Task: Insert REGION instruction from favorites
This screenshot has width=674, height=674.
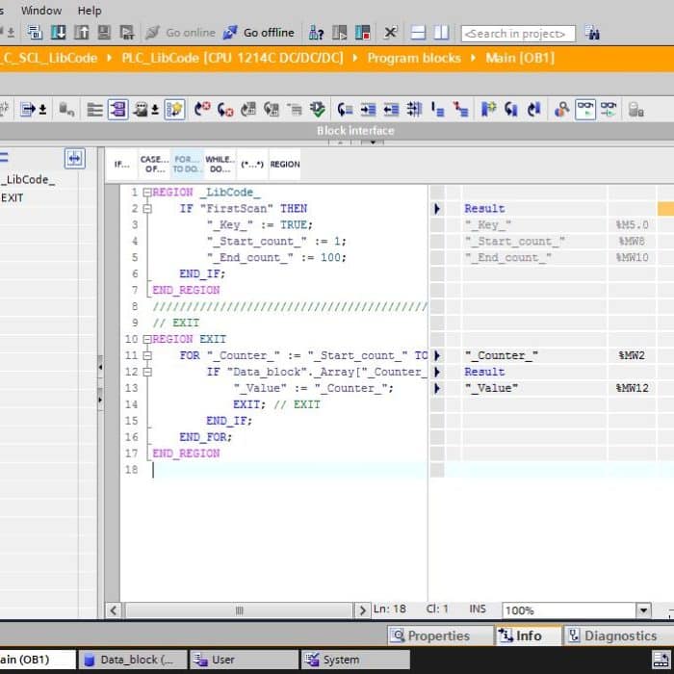Action: click(x=285, y=165)
